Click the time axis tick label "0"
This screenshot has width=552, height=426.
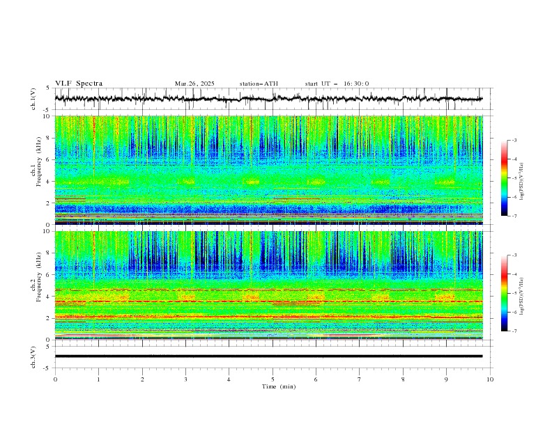(x=55, y=379)
